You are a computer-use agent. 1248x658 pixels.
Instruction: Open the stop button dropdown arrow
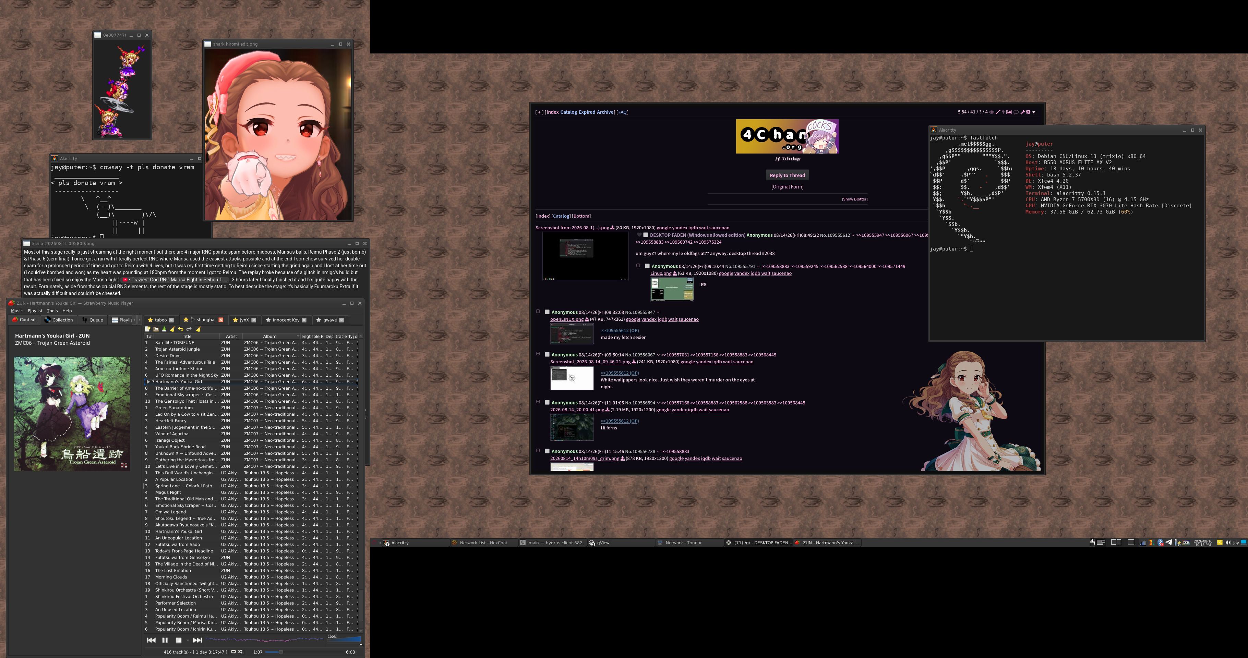pyautogui.click(x=188, y=641)
